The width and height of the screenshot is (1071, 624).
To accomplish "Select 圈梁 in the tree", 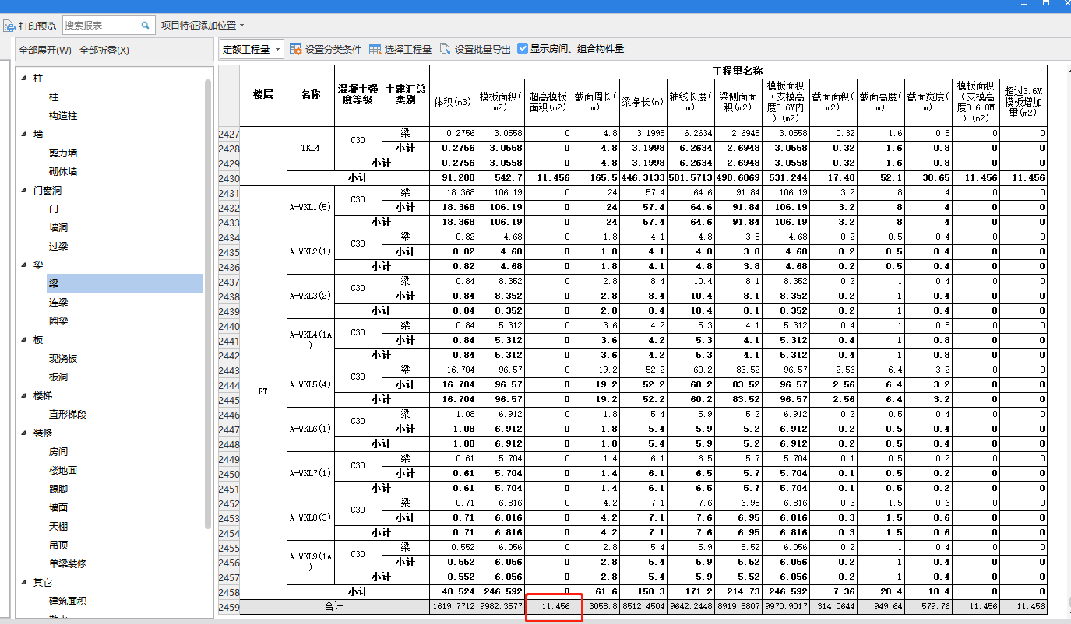I will pyautogui.click(x=58, y=321).
